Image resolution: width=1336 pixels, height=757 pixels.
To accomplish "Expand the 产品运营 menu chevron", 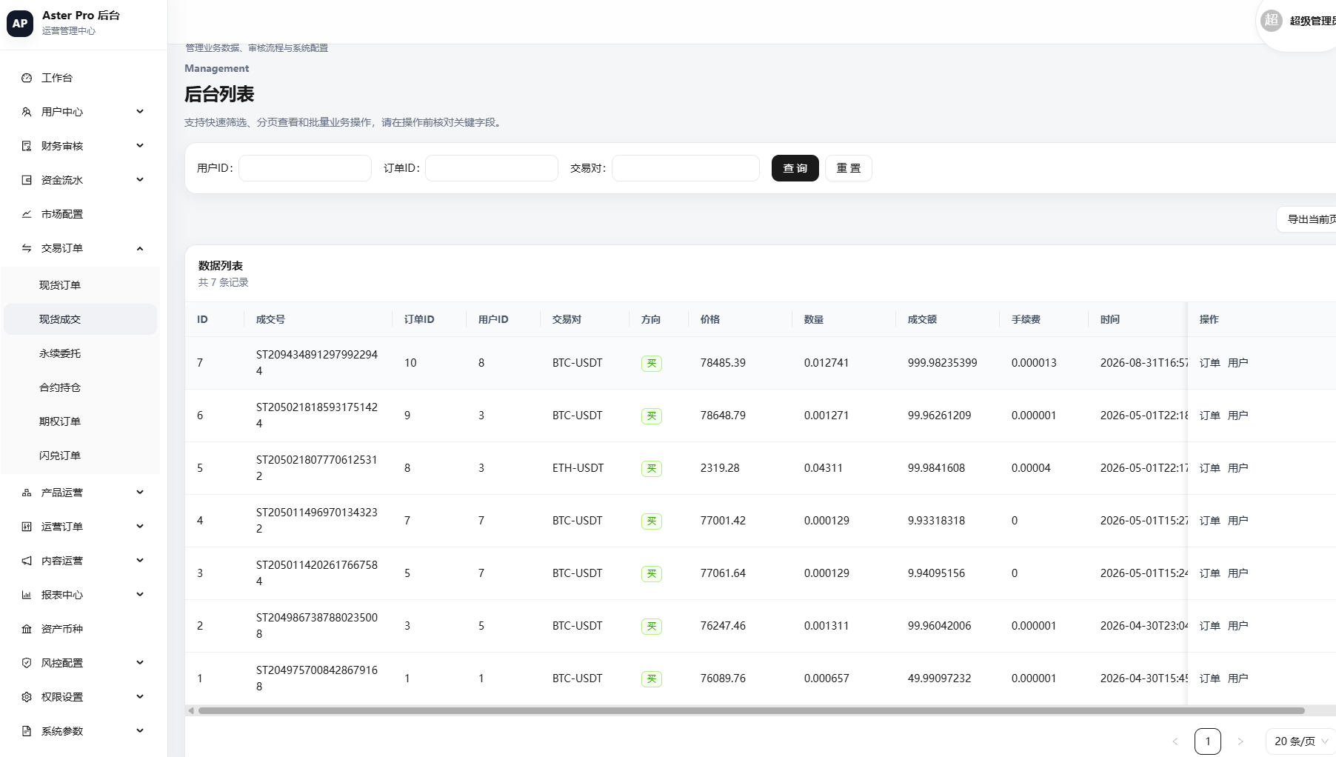I will pos(140,493).
